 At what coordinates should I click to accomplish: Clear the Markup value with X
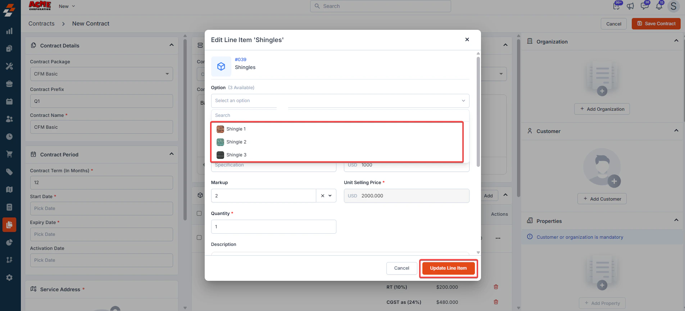(x=322, y=196)
